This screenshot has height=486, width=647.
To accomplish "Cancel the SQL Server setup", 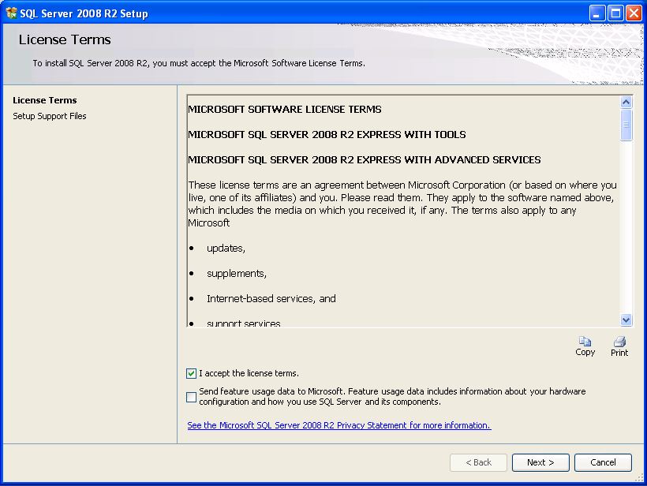I will click(603, 462).
